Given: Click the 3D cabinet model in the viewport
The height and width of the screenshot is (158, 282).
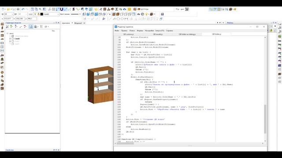Looking at the screenshot, I should 100,85.
